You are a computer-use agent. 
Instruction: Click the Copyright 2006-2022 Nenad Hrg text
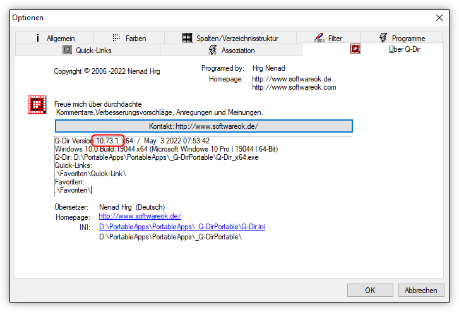click(x=107, y=71)
